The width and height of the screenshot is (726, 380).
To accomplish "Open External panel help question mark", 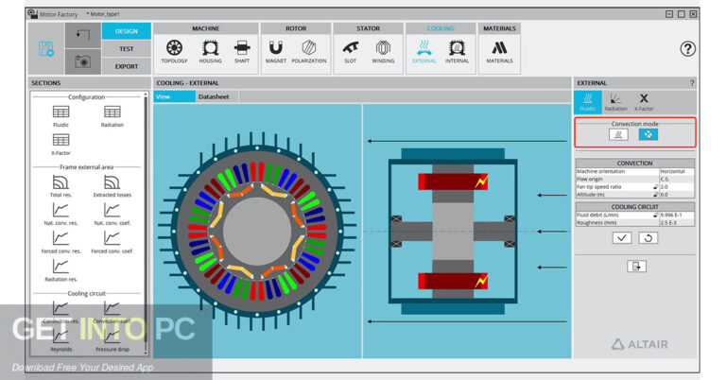I will click(x=692, y=83).
